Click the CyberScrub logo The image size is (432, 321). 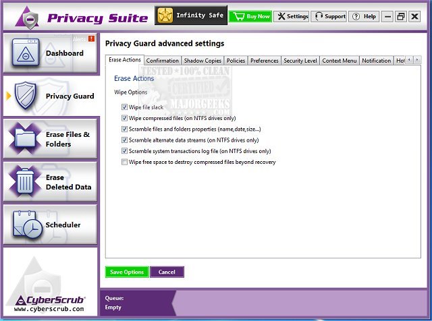[x=49, y=300]
